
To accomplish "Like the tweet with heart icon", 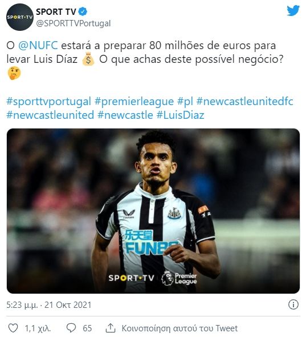I will click(x=13, y=328).
